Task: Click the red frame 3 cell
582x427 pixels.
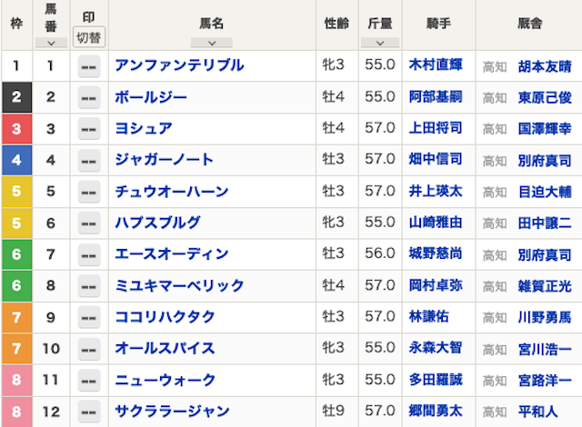Action: [x=16, y=129]
